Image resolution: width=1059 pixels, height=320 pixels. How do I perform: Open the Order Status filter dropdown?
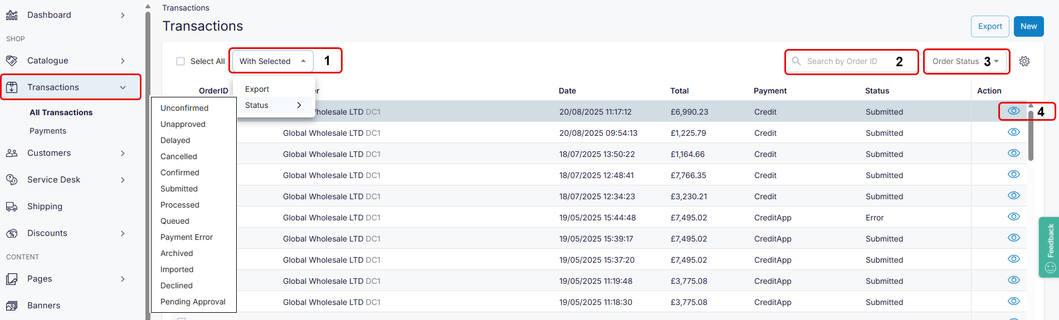click(x=965, y=61)
